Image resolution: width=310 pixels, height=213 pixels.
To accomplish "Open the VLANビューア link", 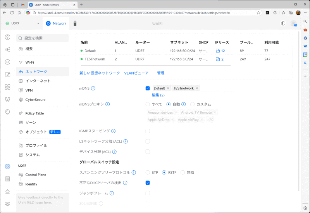I will pyautogui.click(x=136, y=73).
